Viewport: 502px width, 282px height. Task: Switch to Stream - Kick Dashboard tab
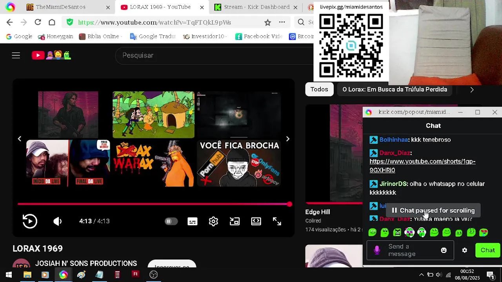256,7
